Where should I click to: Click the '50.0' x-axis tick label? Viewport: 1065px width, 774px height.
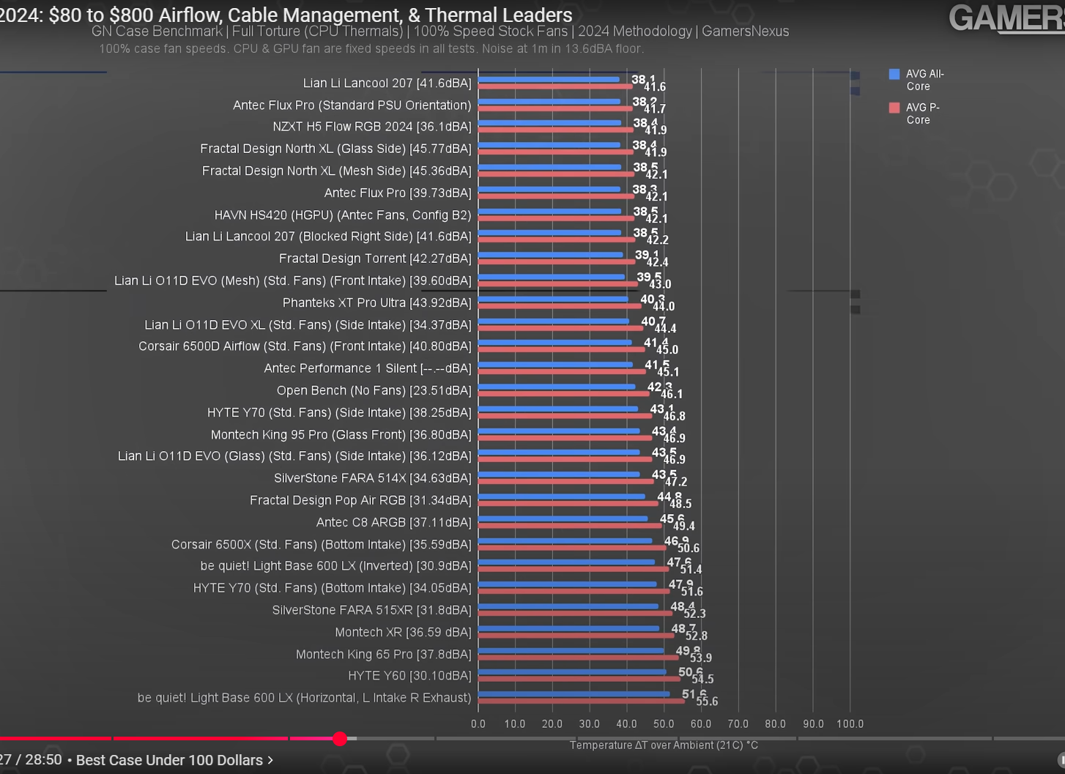(x=664, y=723)
